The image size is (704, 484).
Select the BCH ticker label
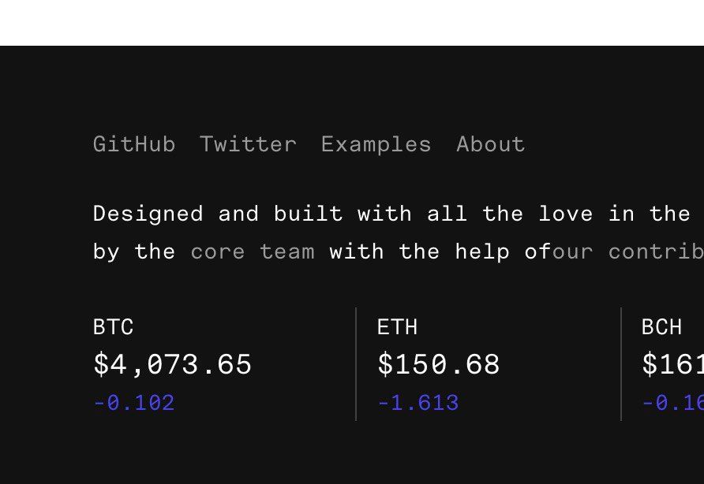tap(662, 327)
